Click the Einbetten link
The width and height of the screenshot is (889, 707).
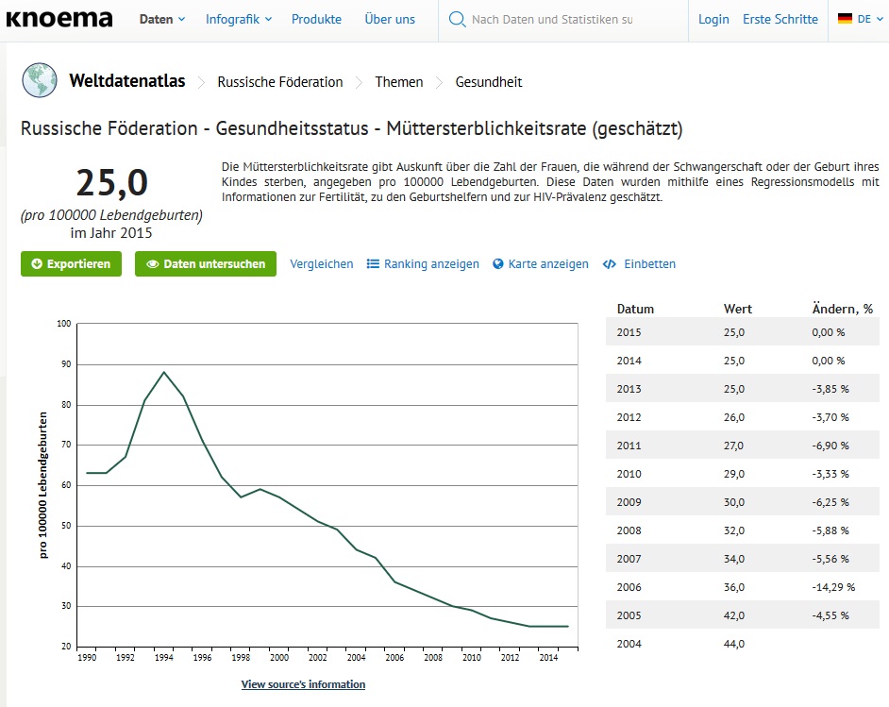pos(649,264)
